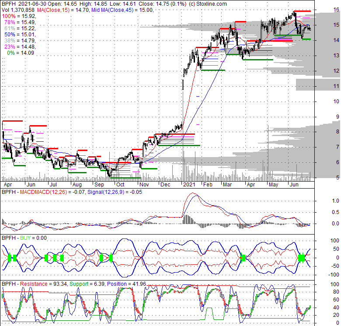Click the BPFH ticker title text
Viewport: 341px width, 326px height.
(x=8, y=4)
